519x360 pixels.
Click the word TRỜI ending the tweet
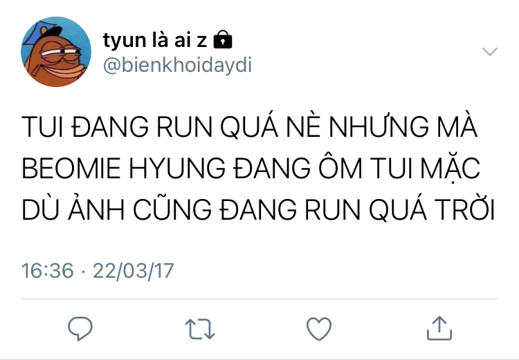(465, 209)
